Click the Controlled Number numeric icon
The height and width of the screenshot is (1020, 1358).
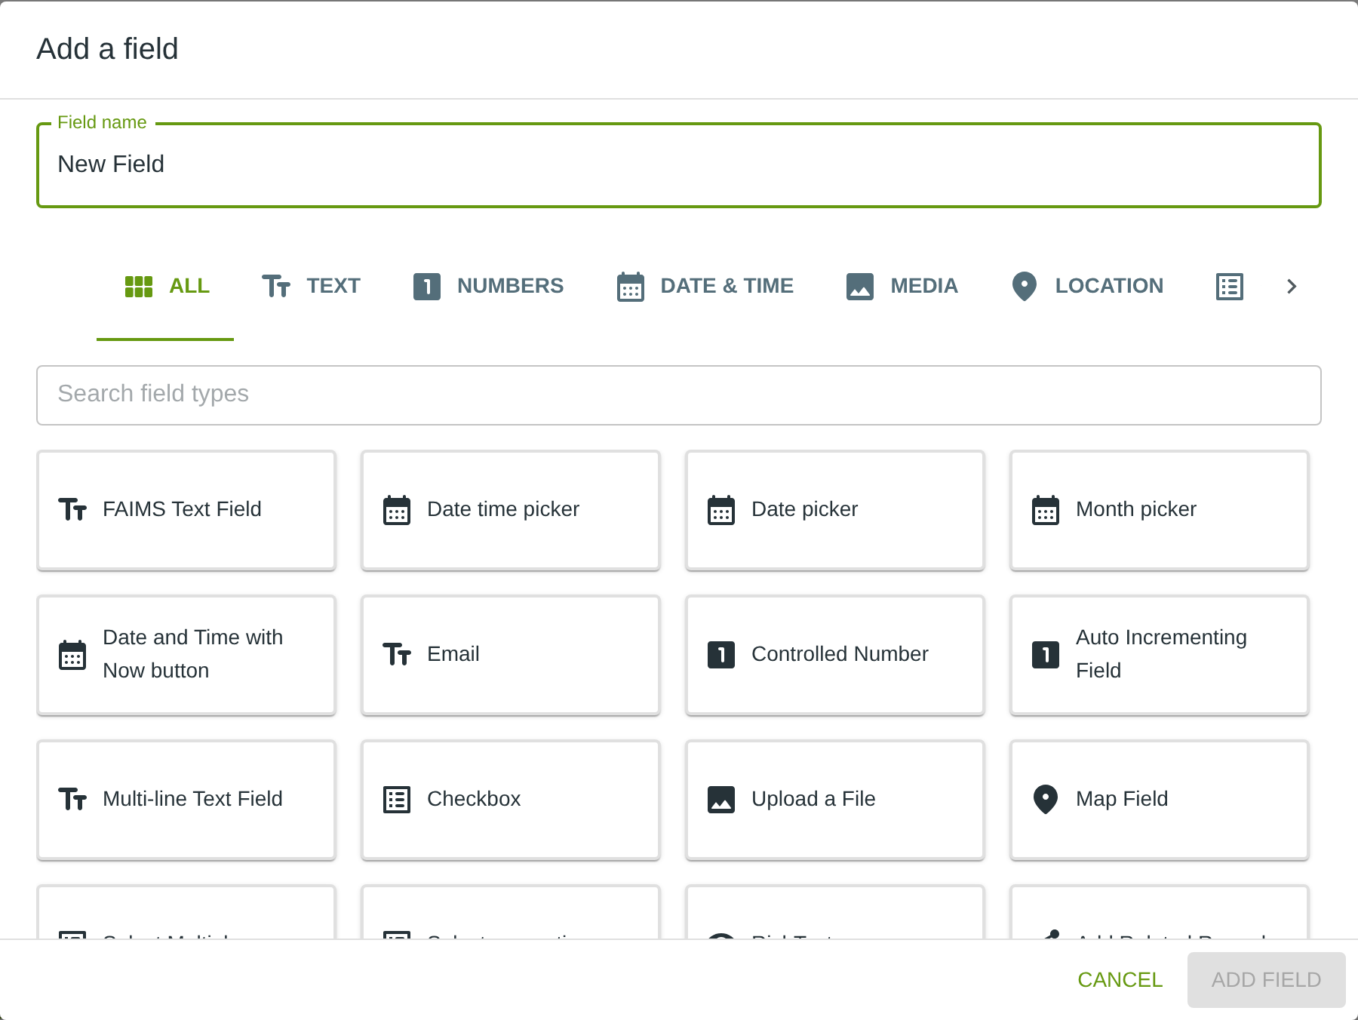point(721,655)
